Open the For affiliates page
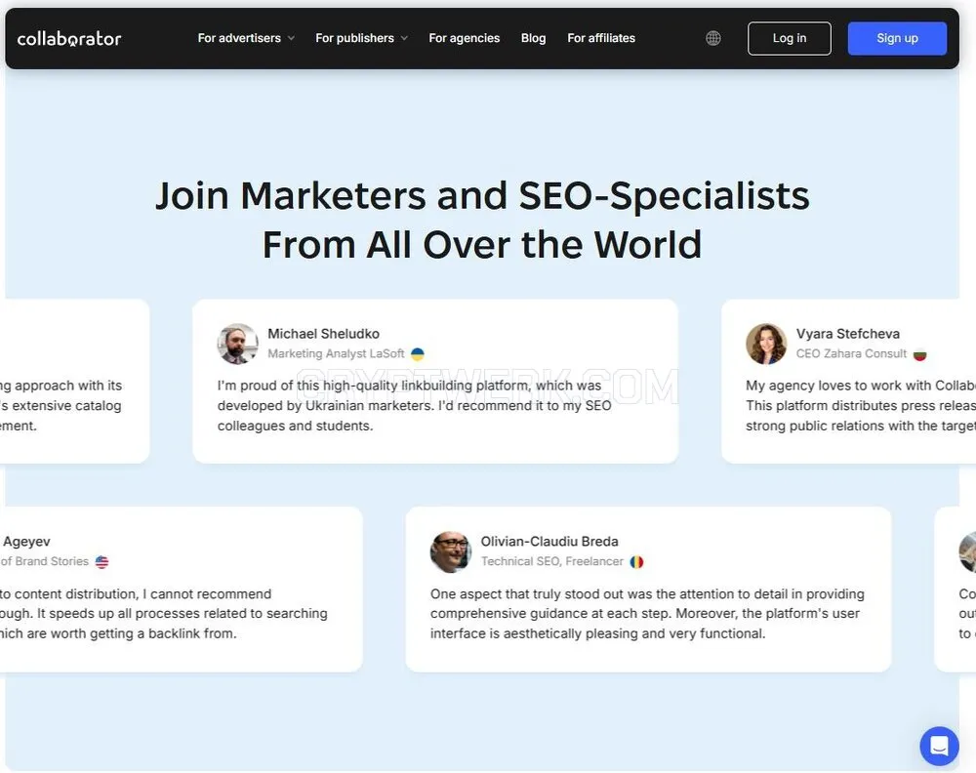976x773 pixels. tap(601, 39)
